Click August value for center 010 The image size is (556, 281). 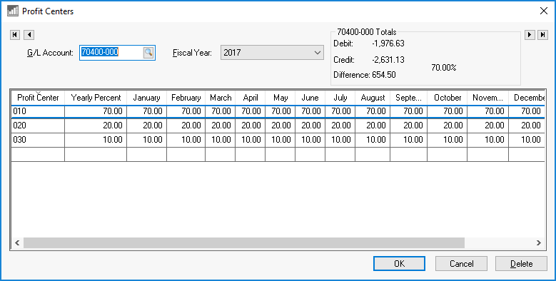pos(373,111)
